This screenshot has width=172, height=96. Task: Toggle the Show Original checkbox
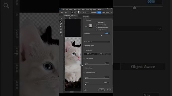click(96, 25)
